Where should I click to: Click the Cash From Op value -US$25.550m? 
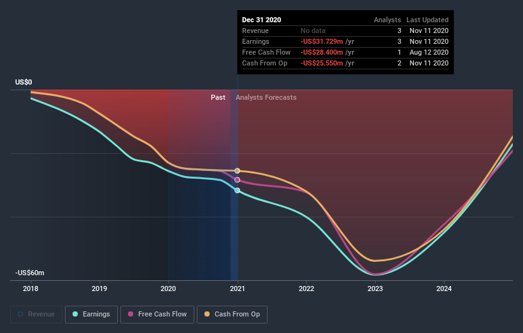tap(322, 63)
